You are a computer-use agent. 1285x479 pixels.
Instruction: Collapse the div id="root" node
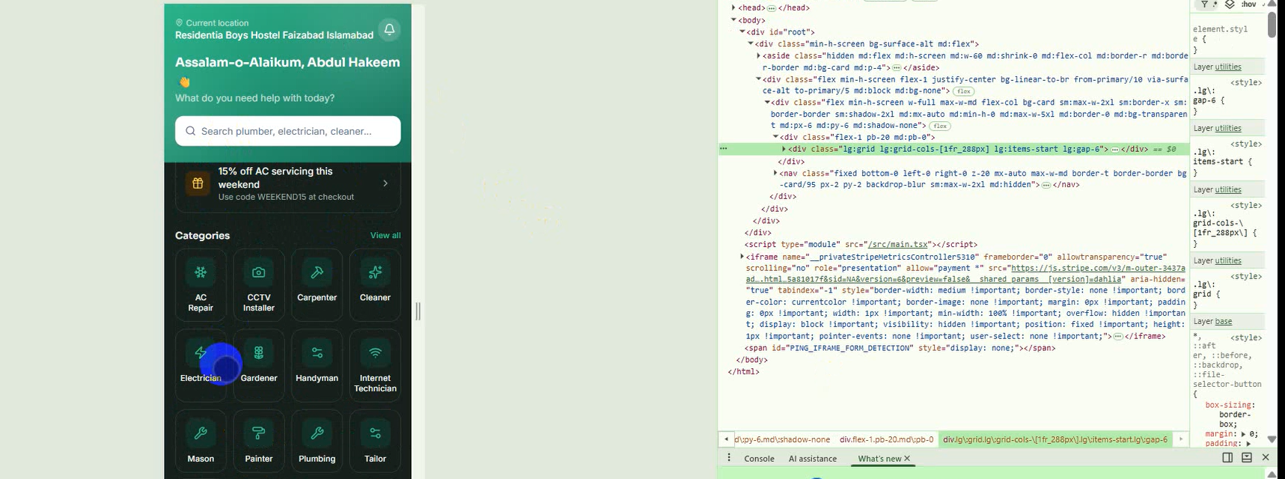(x=742, y=32)
